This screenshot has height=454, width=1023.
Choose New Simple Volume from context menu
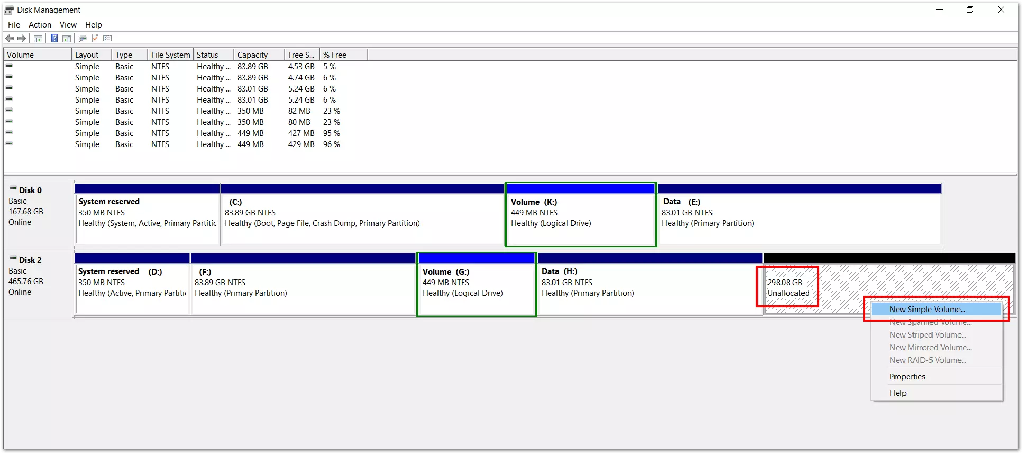(x=927, y=310)
